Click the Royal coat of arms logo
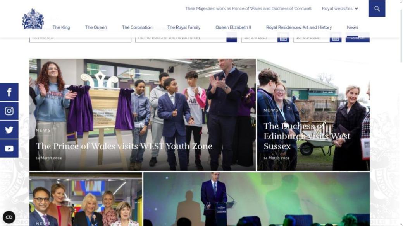This screenshot has height=226, width=403. coord(33,19)
